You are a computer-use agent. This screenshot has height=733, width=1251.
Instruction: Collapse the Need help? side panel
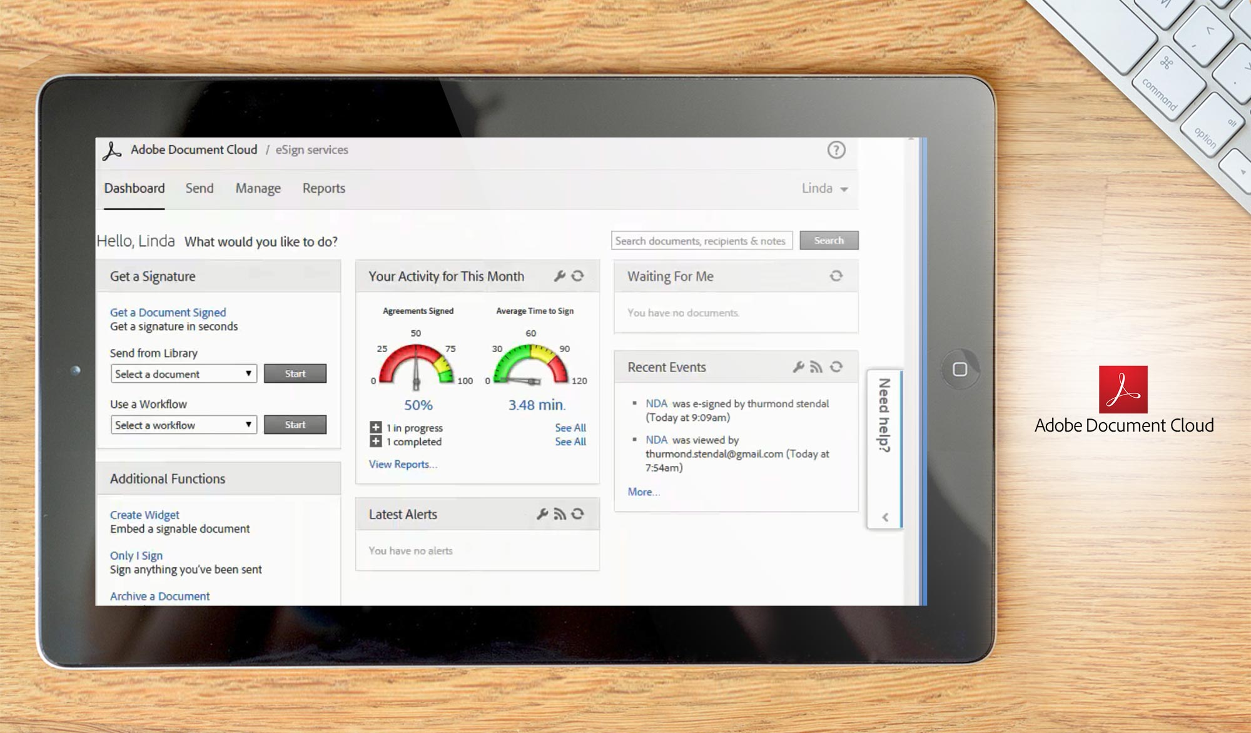[885, 517]
